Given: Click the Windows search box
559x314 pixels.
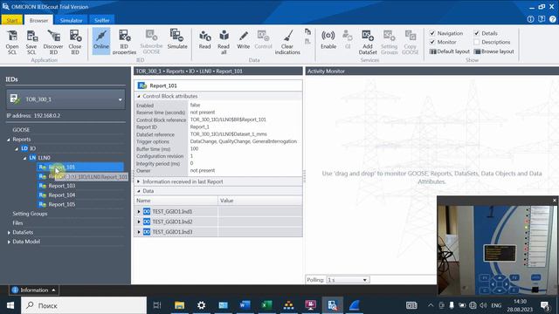Looking at the screenshot, I should tap(84, 305).
